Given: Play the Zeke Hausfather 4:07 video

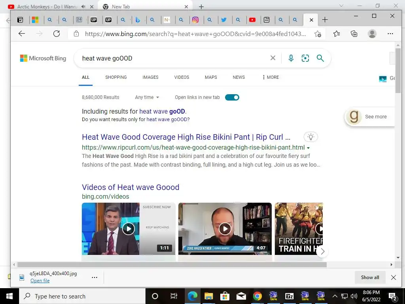Looking at the screenshot, I should coord(225,228).
